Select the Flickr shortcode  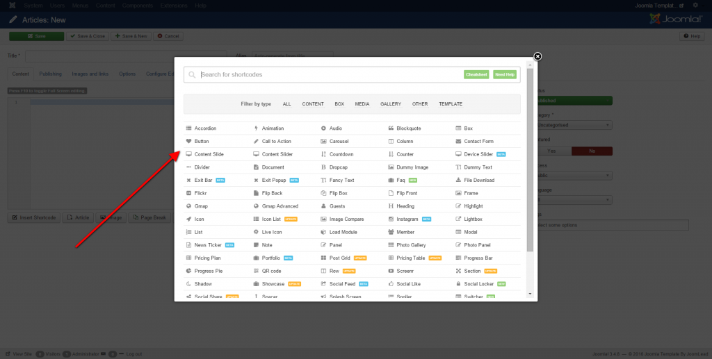(196, 193)
